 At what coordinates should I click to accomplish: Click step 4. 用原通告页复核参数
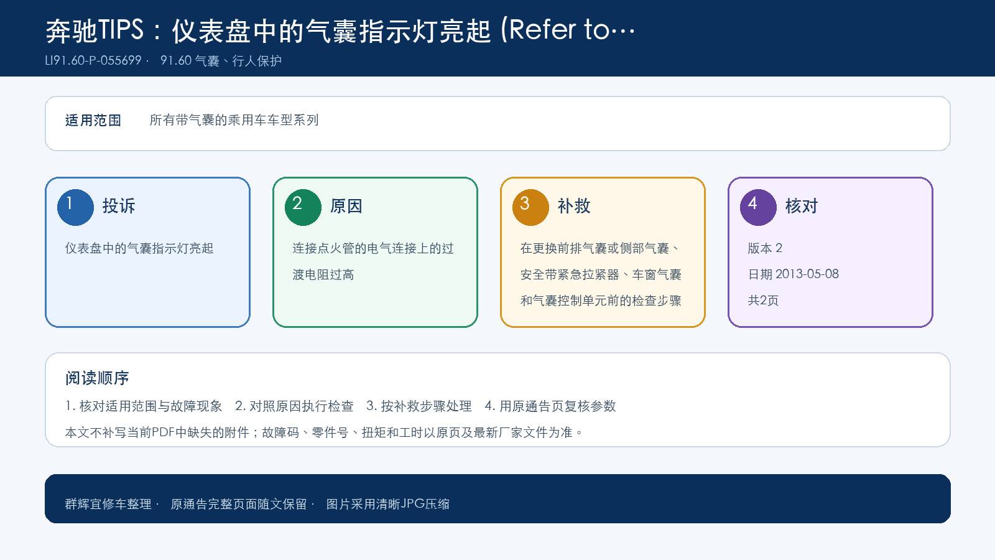pos(550,406)
